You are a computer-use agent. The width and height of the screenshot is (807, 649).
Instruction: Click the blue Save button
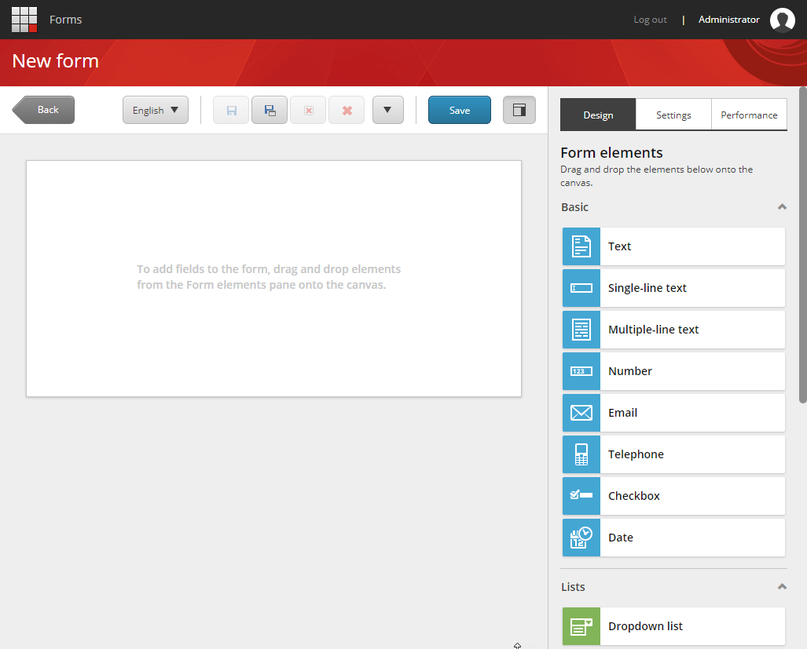click(459, 110)
